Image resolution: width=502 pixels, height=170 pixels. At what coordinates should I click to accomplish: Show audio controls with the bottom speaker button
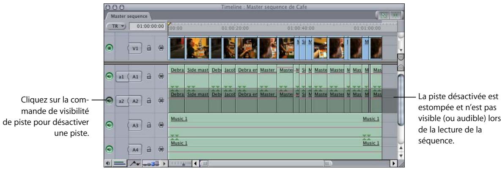point(109,164)
